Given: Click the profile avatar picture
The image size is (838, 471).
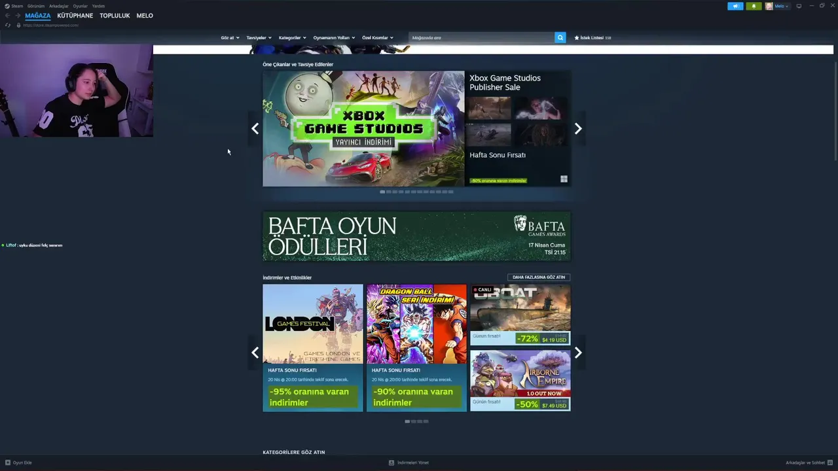Looking at the screenshot, I should 769,6.
